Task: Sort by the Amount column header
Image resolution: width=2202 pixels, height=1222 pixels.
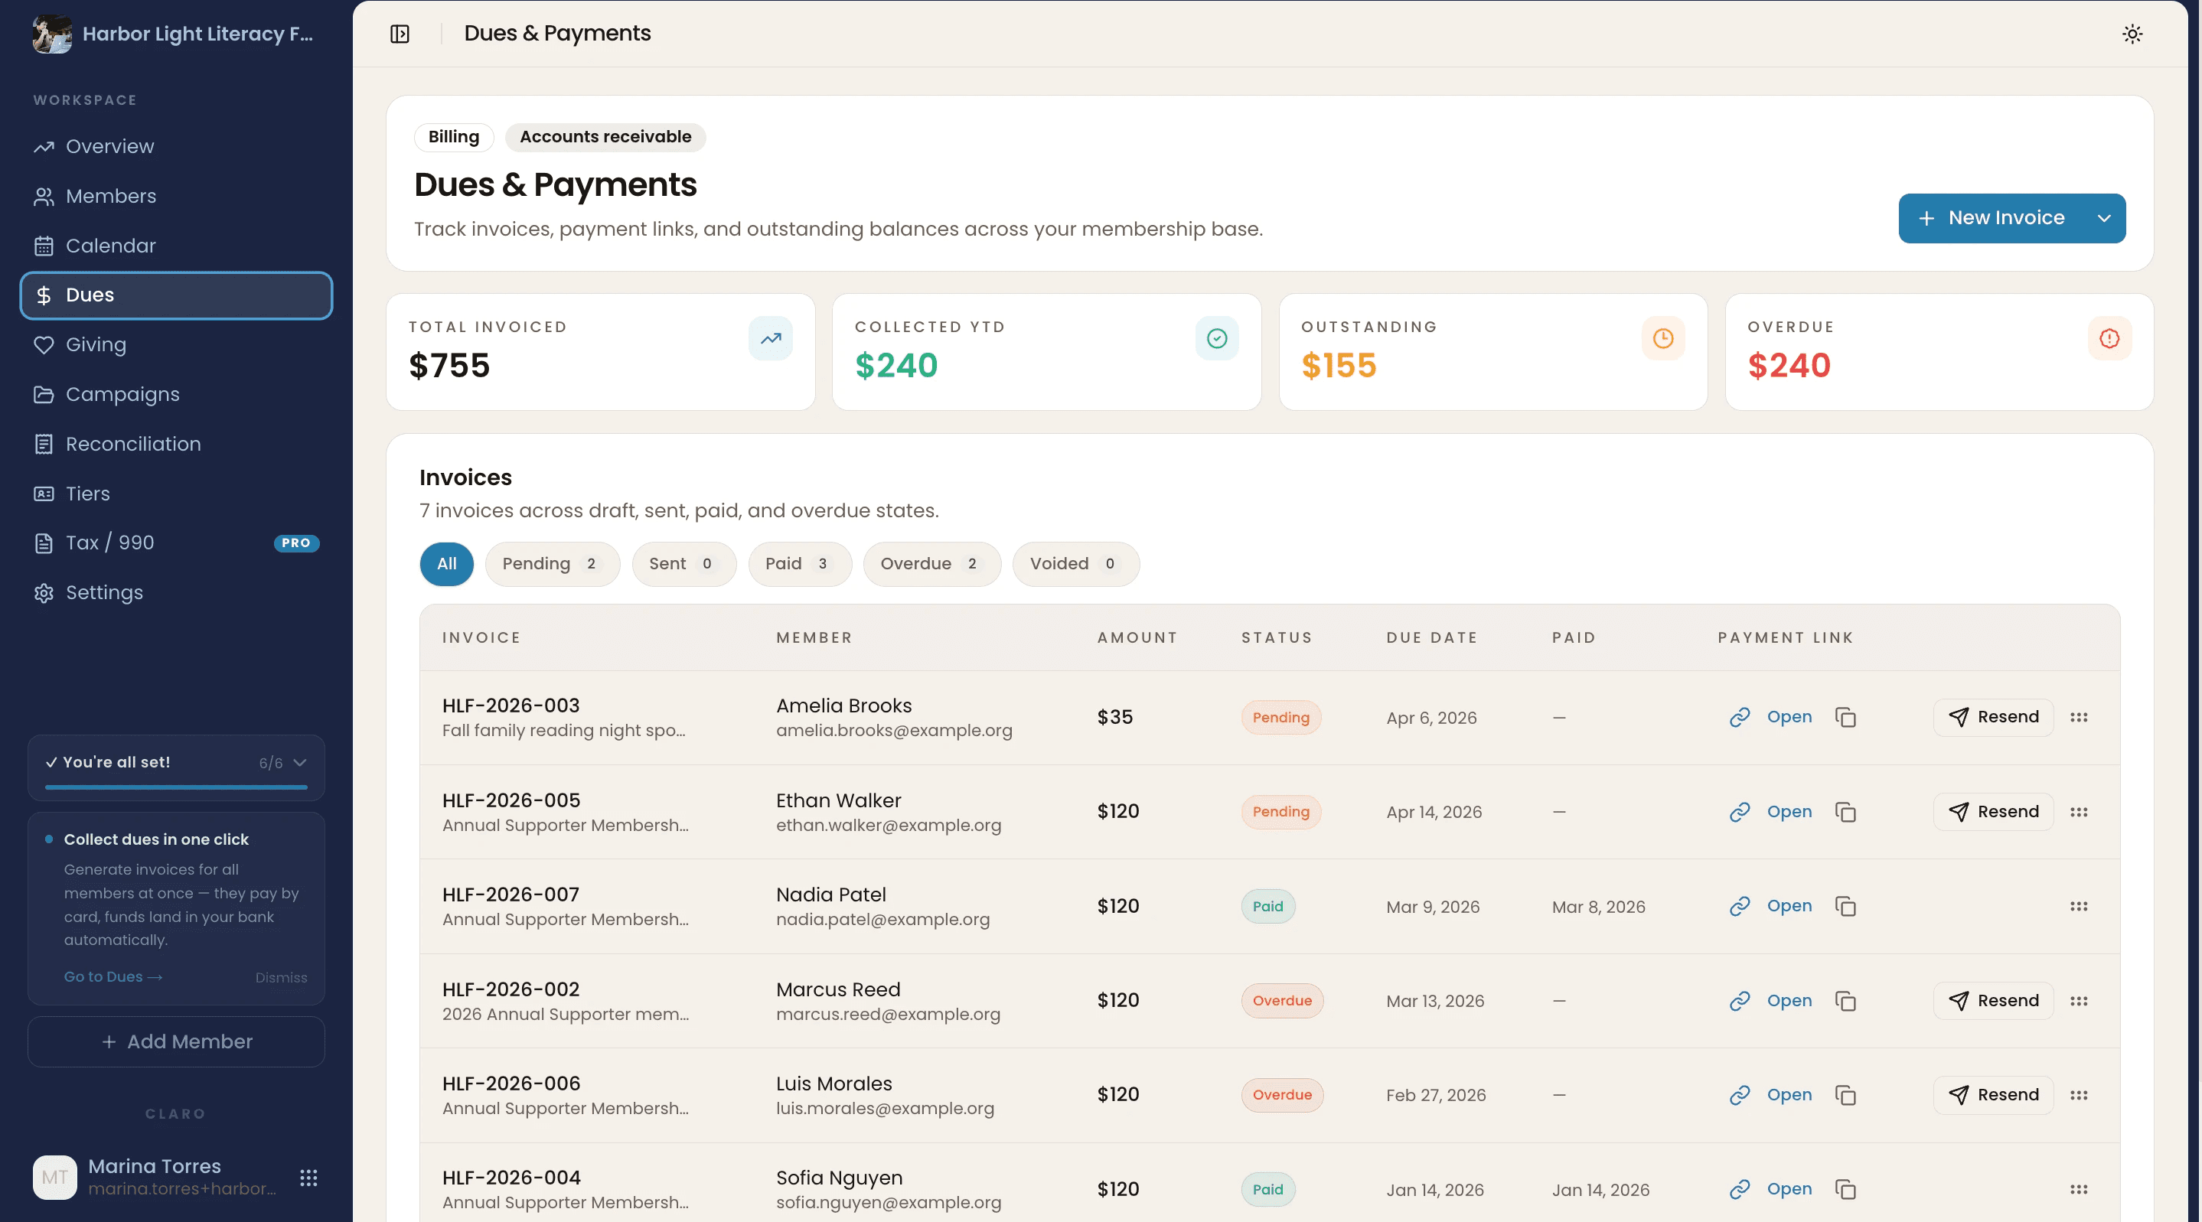Action: (1137, 637)
